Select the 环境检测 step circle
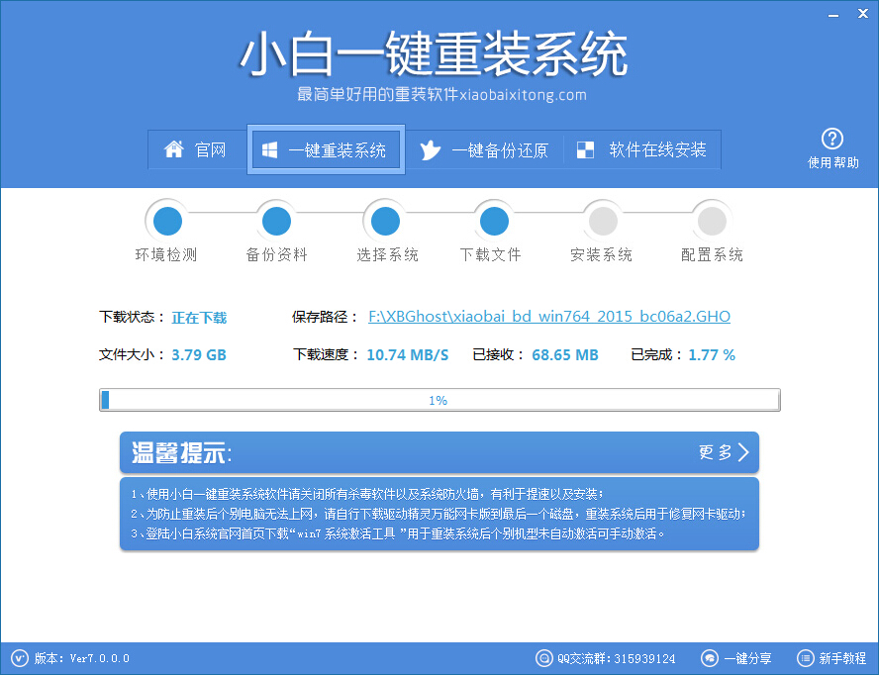The image size is (879, 675). click(x=166, y=220)
